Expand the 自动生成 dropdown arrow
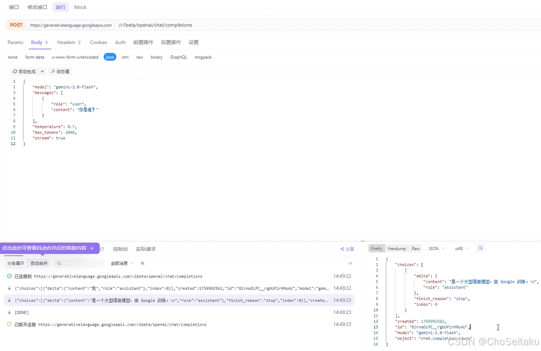 click(x=42, y=72)
